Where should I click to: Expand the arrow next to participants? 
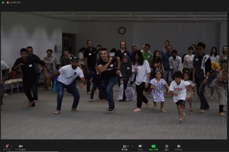point(133,146)
